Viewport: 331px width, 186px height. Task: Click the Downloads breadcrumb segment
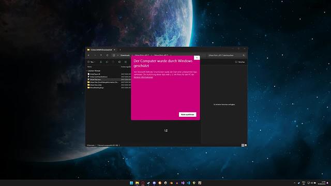click(125, 55)
